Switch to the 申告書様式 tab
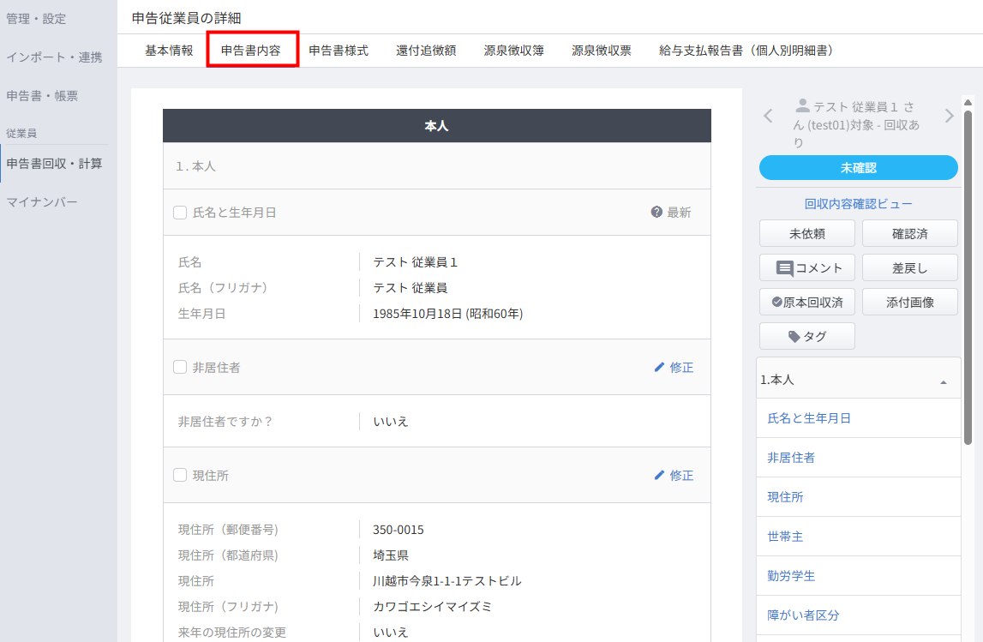The image size is (983, 642). pos(339,51)
